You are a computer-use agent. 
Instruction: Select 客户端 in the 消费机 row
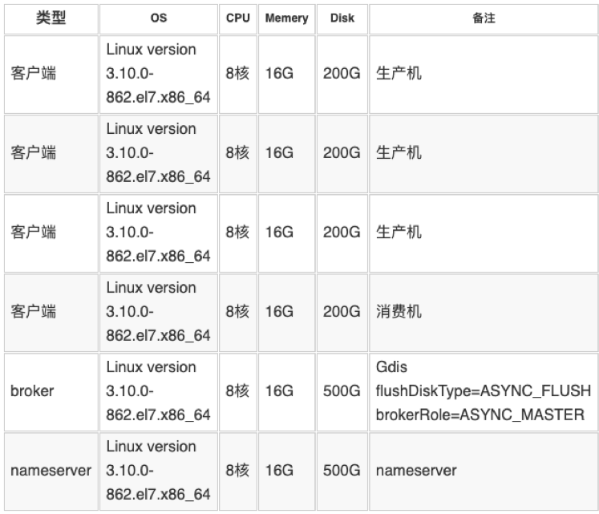(34, 312)
